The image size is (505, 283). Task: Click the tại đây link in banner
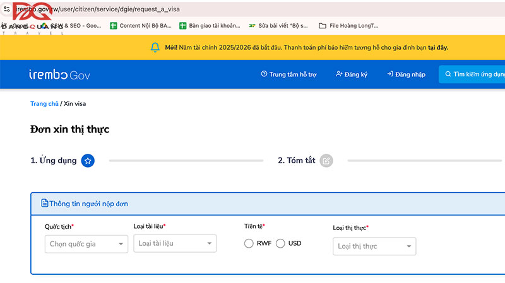coord(438,47)
